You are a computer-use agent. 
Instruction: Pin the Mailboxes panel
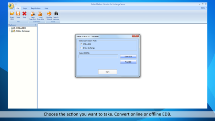click(x=36, y=25)
